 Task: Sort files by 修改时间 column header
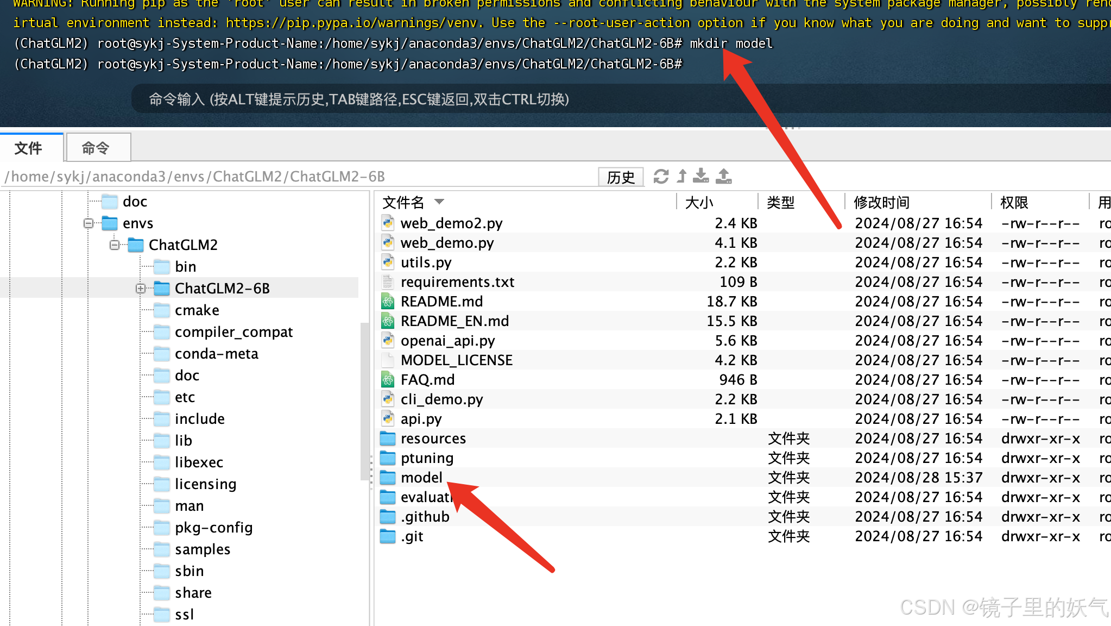[881, 202]
